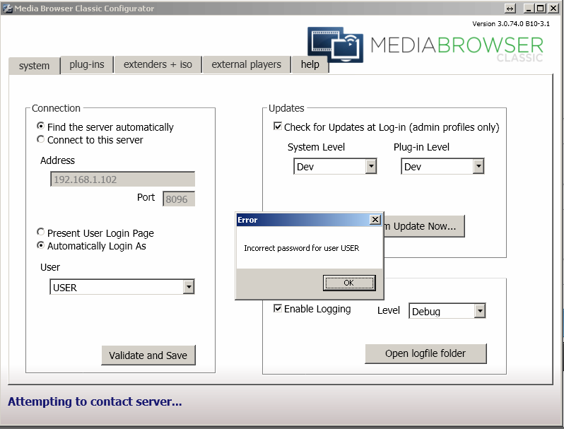Click OK in the Error dialog
The image size is (564, 429).
click(x=349, y=283)
